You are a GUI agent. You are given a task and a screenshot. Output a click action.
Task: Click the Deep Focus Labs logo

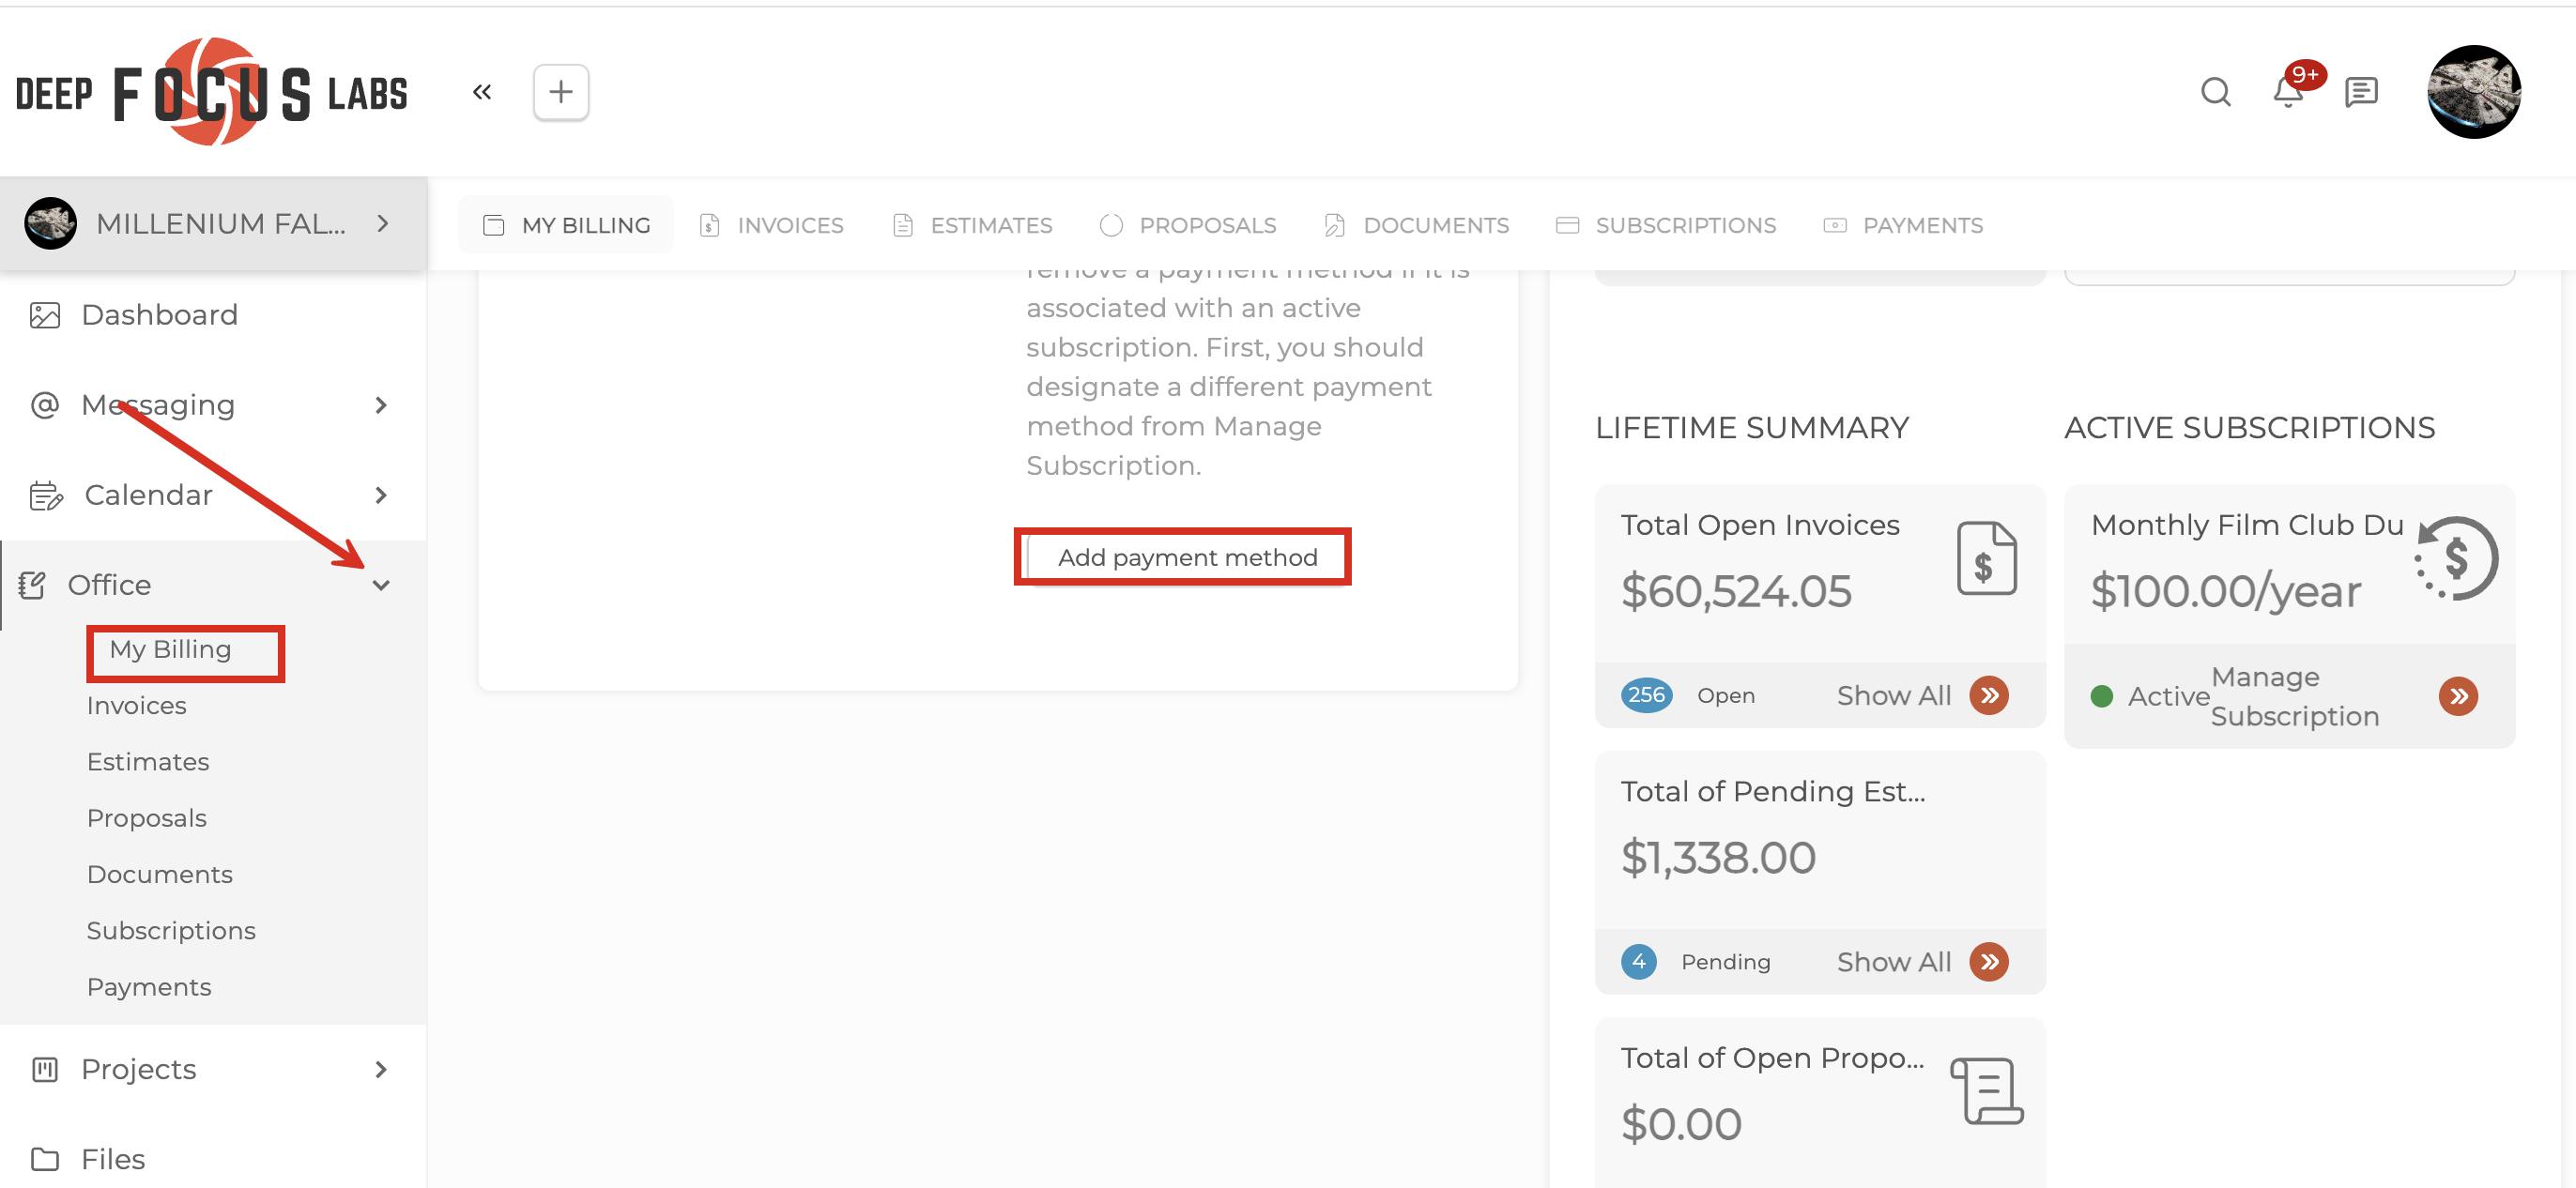pyautogui.click(x=211, y=92)
